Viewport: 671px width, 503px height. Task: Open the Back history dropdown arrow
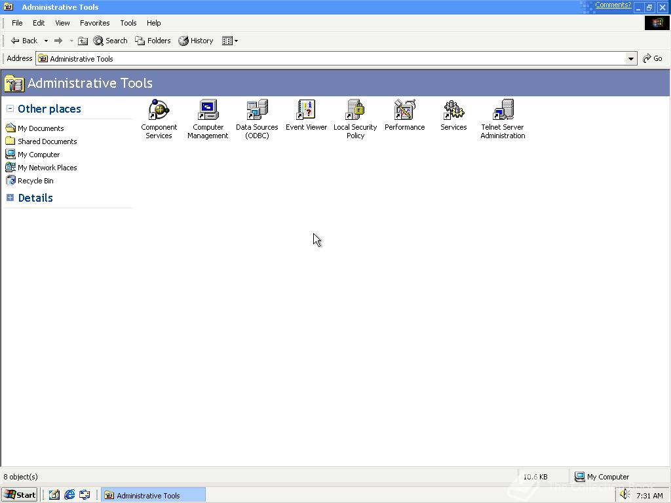point(46,41)
